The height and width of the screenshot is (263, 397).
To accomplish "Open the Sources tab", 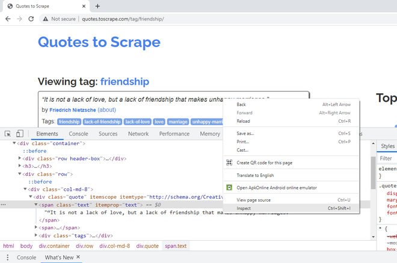I will (x=108, y=134).
